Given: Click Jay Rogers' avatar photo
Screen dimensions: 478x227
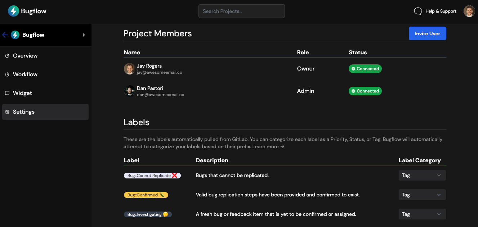Looking at the screenshot, I should click(x=130, y=69).
